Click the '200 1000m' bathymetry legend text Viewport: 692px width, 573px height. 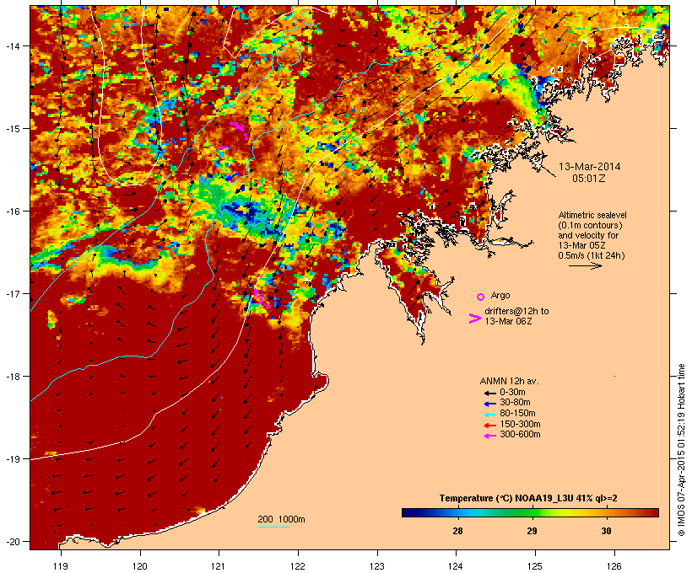281,519
